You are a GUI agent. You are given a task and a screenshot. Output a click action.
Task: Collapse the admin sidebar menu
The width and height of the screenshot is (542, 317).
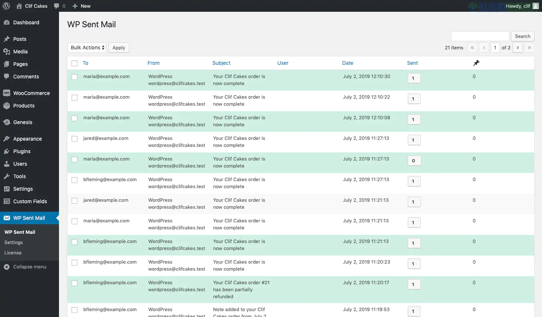point(29,267)
